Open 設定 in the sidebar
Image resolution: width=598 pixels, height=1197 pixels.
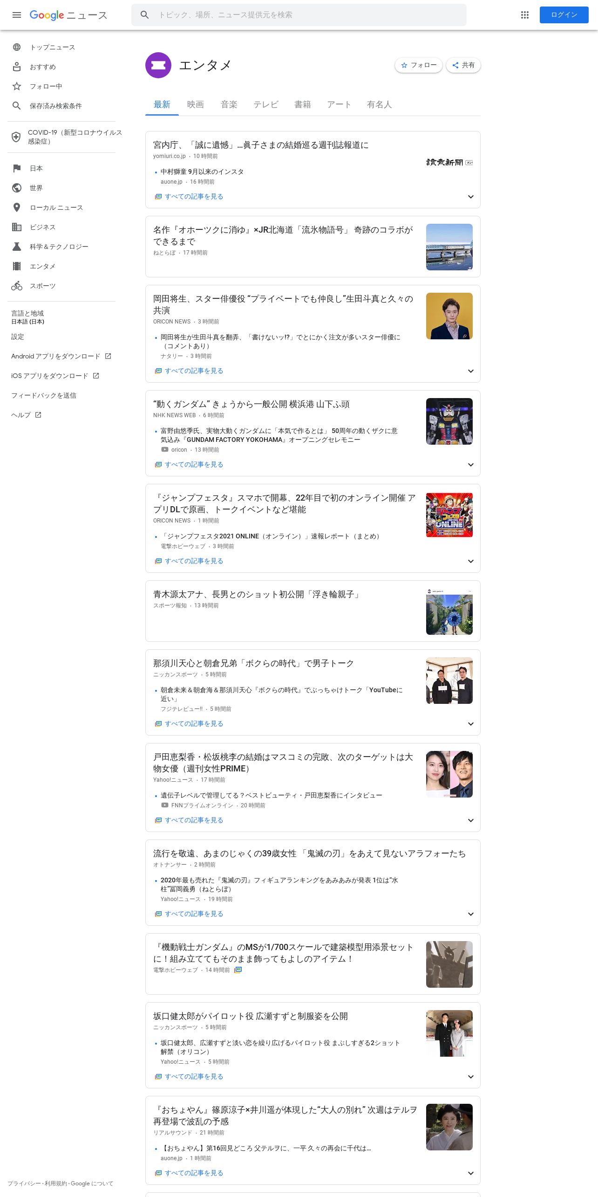(18, 337)
